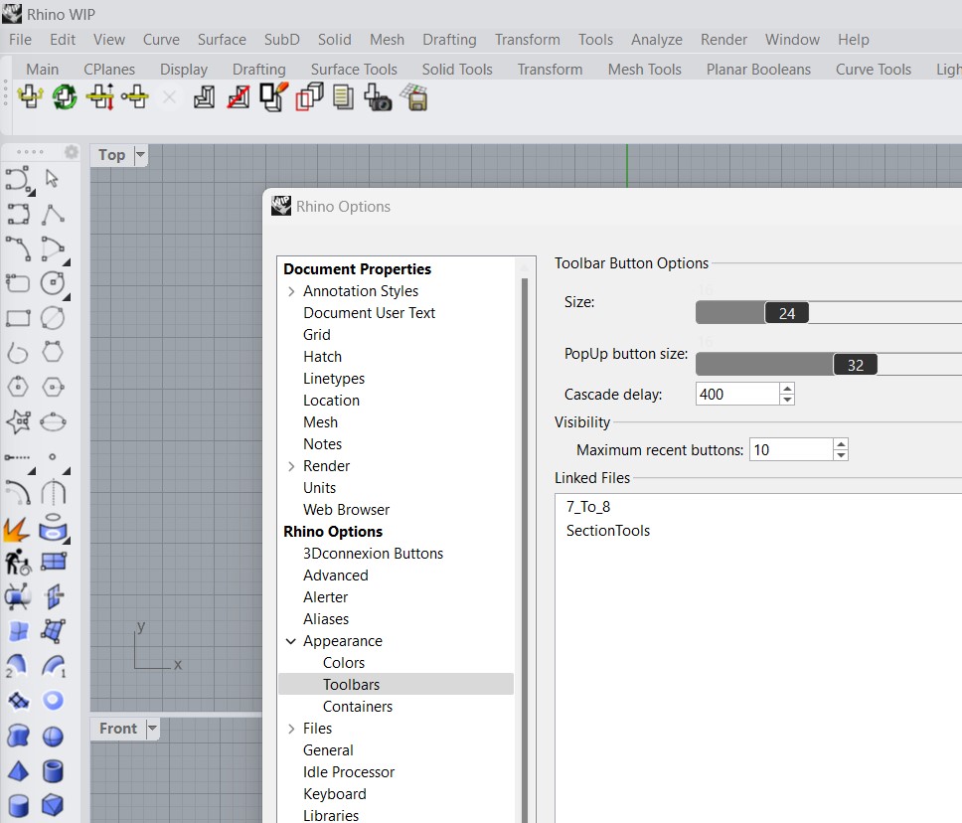962x823 pixels.
Task: Click the selection arrow pointer tool
Action: tap(52, 179)
